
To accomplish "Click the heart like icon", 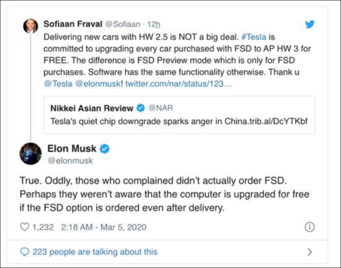I will coord(25,227).
